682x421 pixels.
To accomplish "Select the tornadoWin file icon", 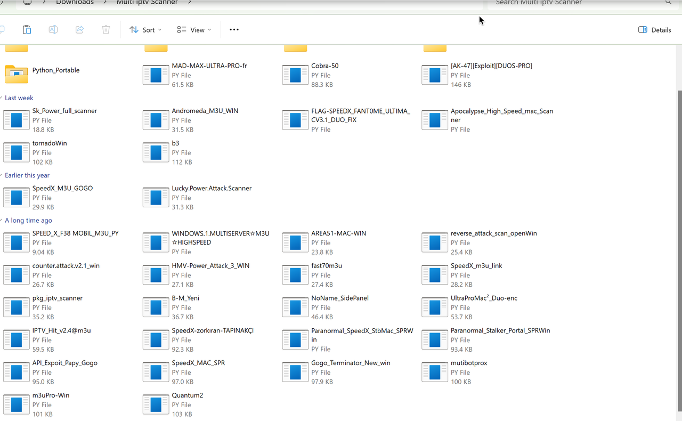I will pos(17,152).
